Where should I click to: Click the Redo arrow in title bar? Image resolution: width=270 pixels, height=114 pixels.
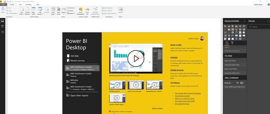tap(10, 2)
